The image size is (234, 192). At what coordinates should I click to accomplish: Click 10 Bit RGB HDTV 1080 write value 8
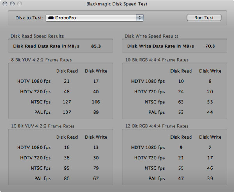(210, 81)
